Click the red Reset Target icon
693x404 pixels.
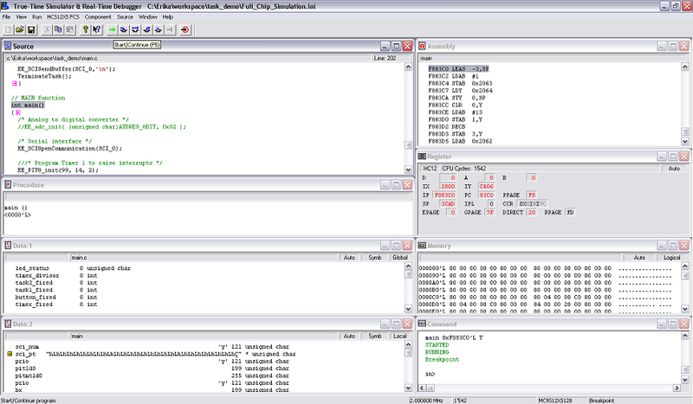[x=185, y=29]
